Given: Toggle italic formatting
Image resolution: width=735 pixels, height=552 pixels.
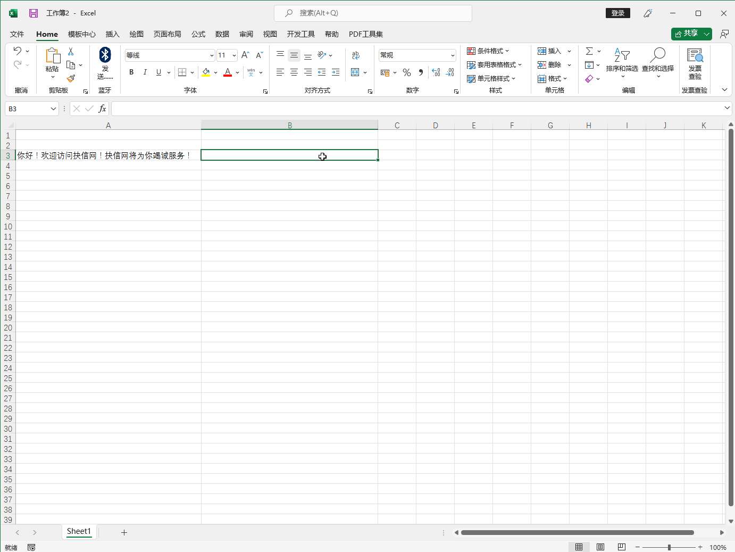Looking at the screenshot, I should point(145,72).
